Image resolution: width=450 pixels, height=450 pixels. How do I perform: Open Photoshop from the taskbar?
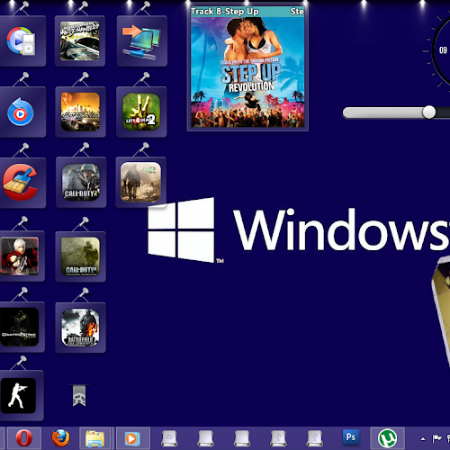(351, 437)
